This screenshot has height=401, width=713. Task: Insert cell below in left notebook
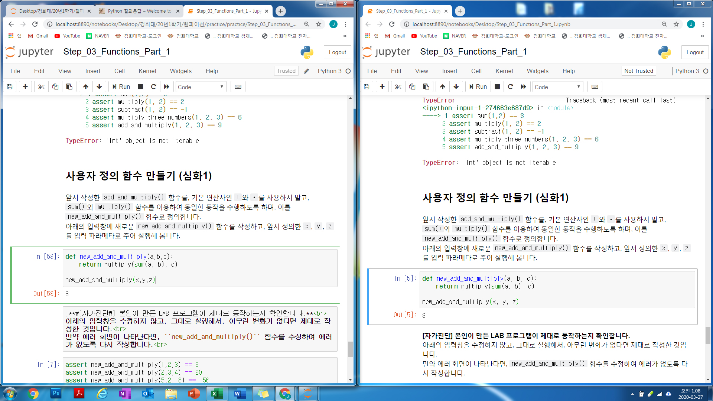25,87
